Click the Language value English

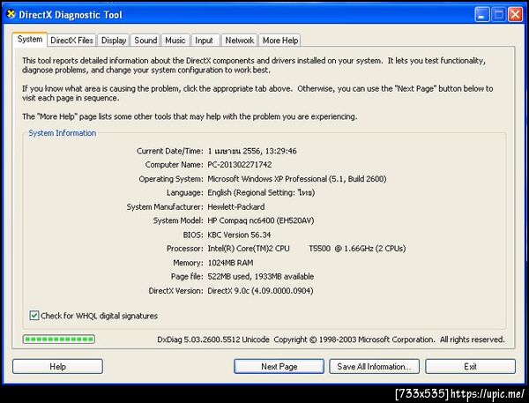tap(261, 193)
